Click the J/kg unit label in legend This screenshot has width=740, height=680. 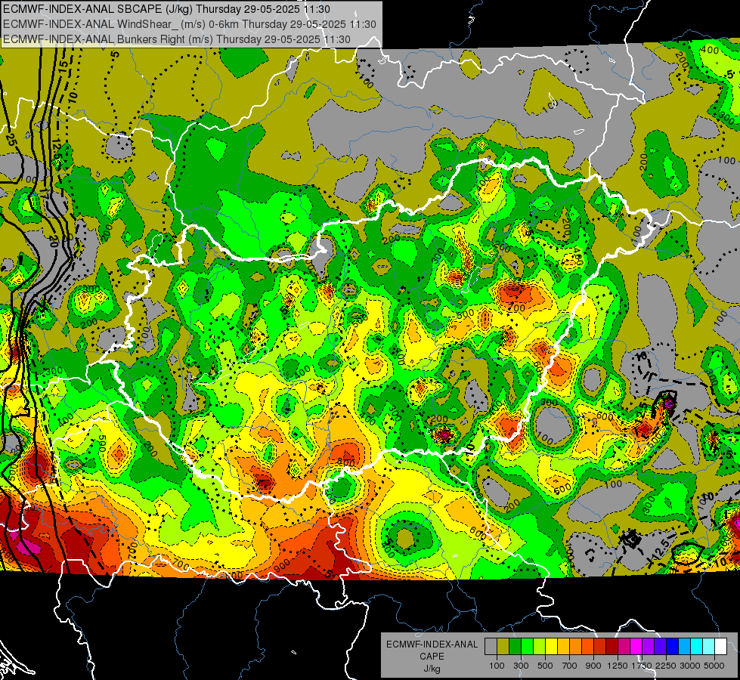click(x=432, y=669)
